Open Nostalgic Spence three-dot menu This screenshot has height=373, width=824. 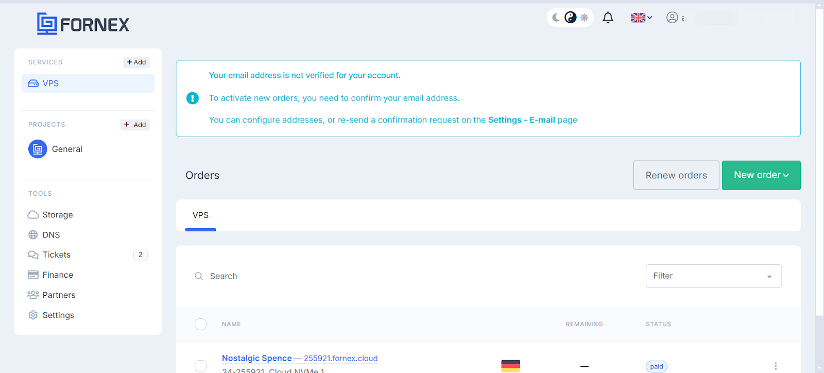click(776, 366)
